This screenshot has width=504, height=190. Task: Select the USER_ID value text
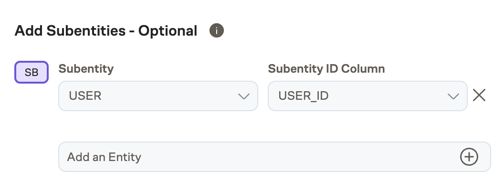point(304,96)
